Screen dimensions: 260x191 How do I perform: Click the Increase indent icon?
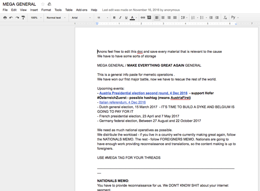coord(217,18)
